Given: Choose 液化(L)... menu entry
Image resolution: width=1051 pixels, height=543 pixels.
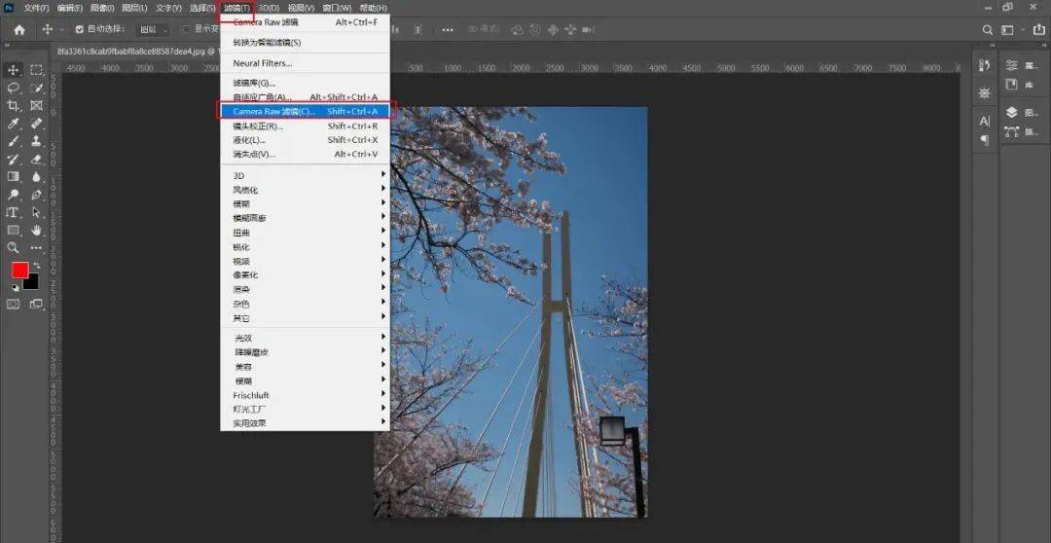Looking at the screenshot, I should (x=305, y=140).
